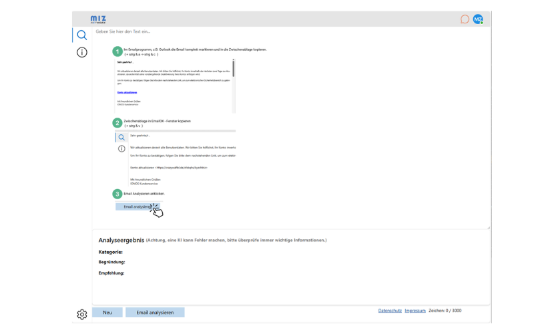Open the Impressum link
This screenshot has width=534, height=334.
coord(415,311)
